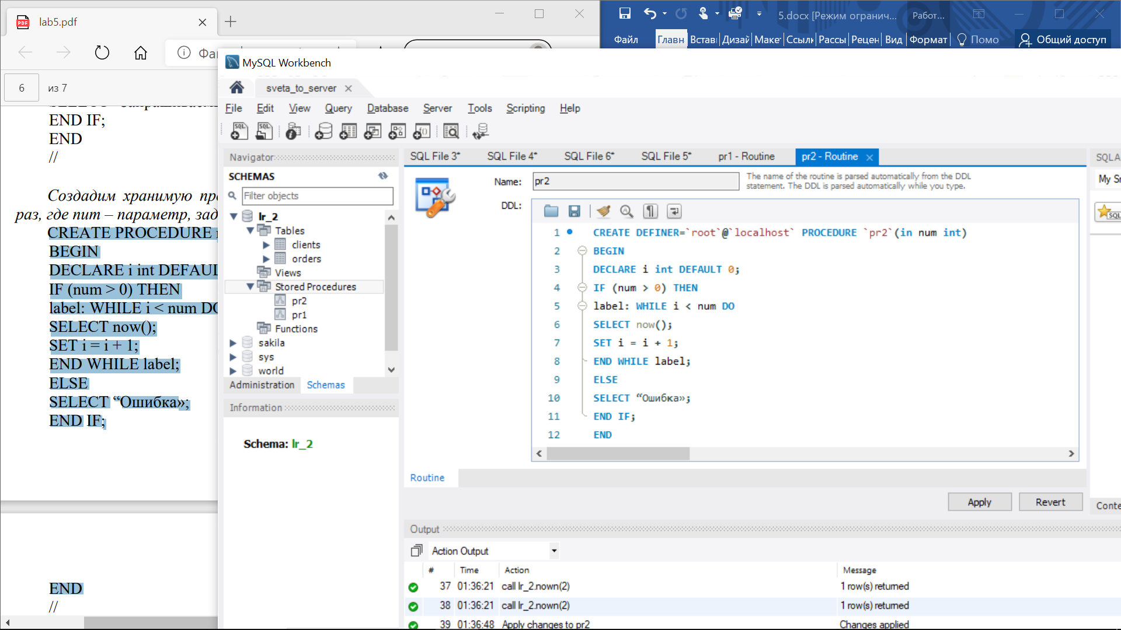The image size is (1121, 630).
Task: Click PDF page number box
Action: point(22,88)
